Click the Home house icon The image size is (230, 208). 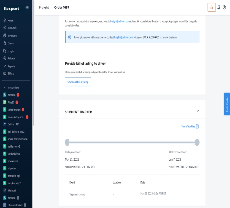pyautogui.click(x=5, y=20)
